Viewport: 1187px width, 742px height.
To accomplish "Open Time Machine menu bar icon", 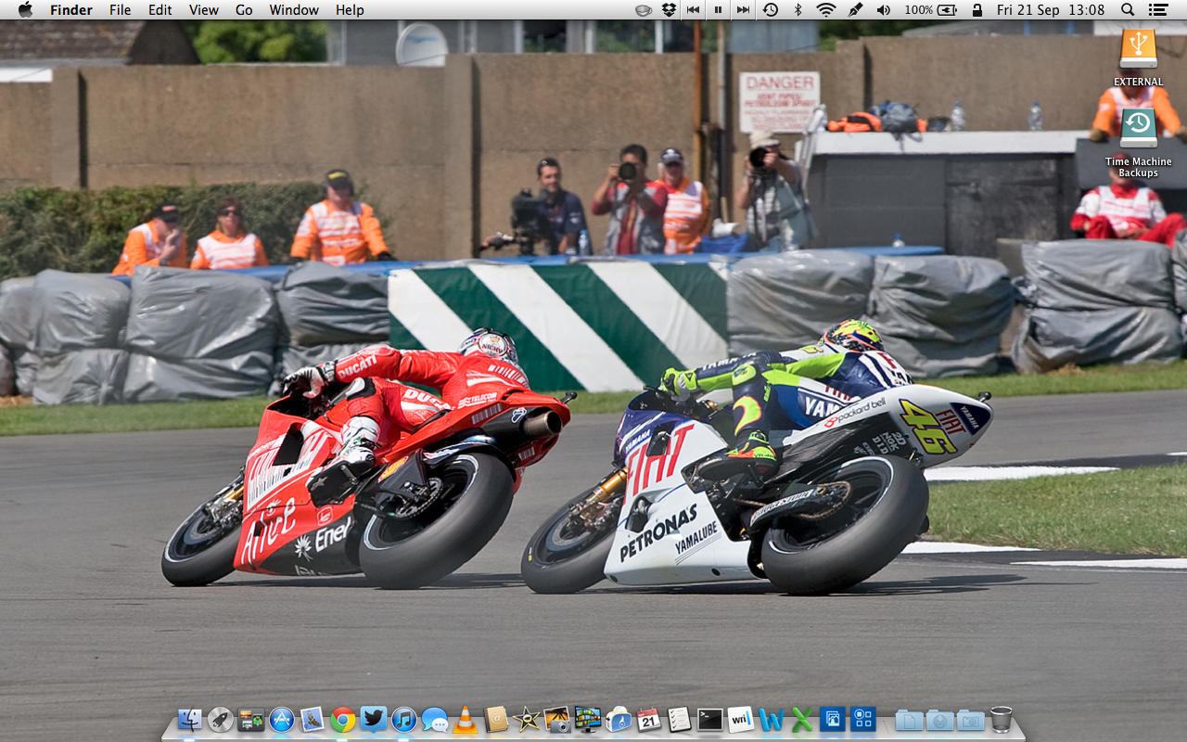I will [x=771, y=10].
